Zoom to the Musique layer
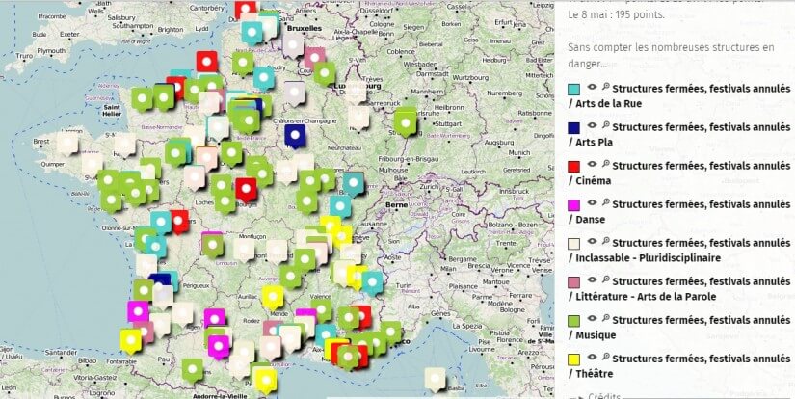Image resolution: width=795 pixels, height=399 pixels. point(605,318)
